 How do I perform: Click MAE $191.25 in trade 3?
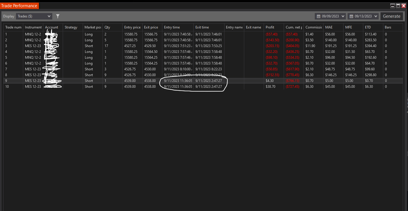(x=331, y=46)
